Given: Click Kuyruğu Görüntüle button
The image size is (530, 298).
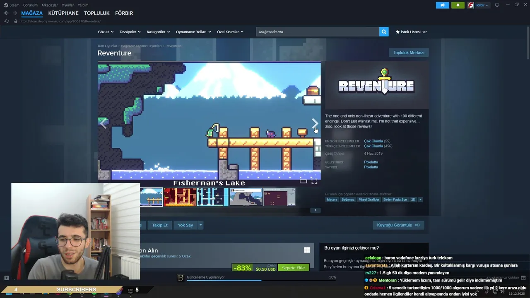Looking at the screenshot, I should tap(398, 225).
